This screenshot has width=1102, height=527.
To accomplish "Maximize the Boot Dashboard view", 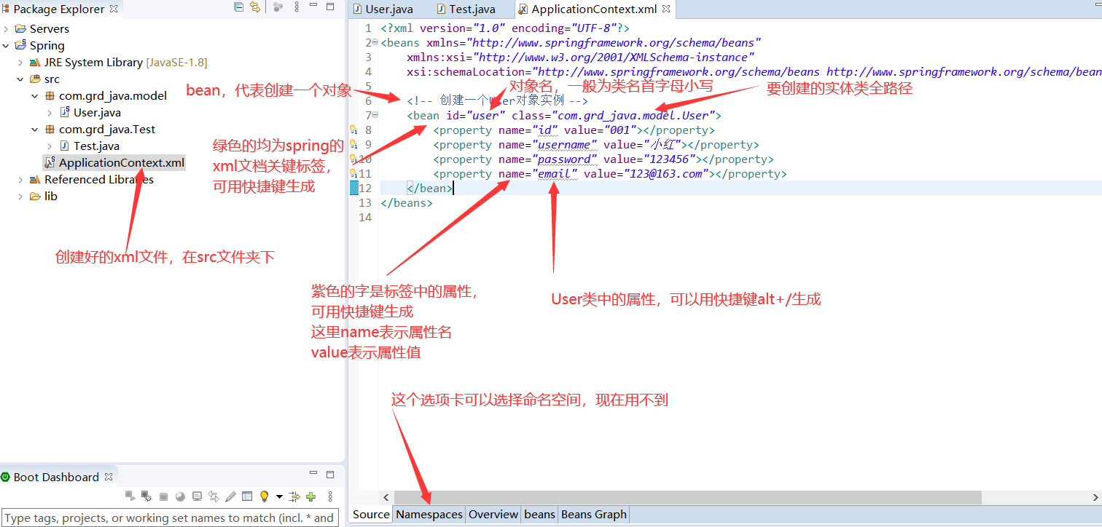I will point(330,474).
